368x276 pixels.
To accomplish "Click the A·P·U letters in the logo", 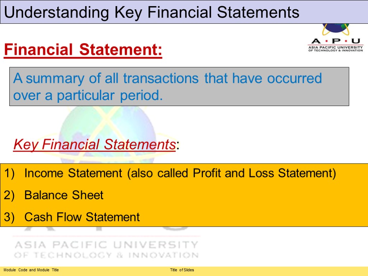I will pyautogui.click(x=335, y=41).
